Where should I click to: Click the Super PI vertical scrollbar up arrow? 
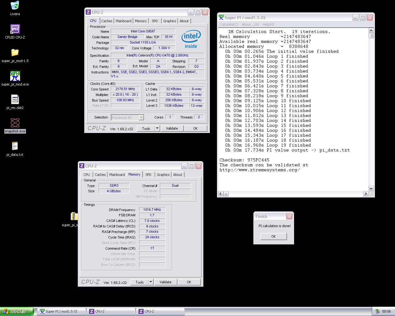point(371,31)
